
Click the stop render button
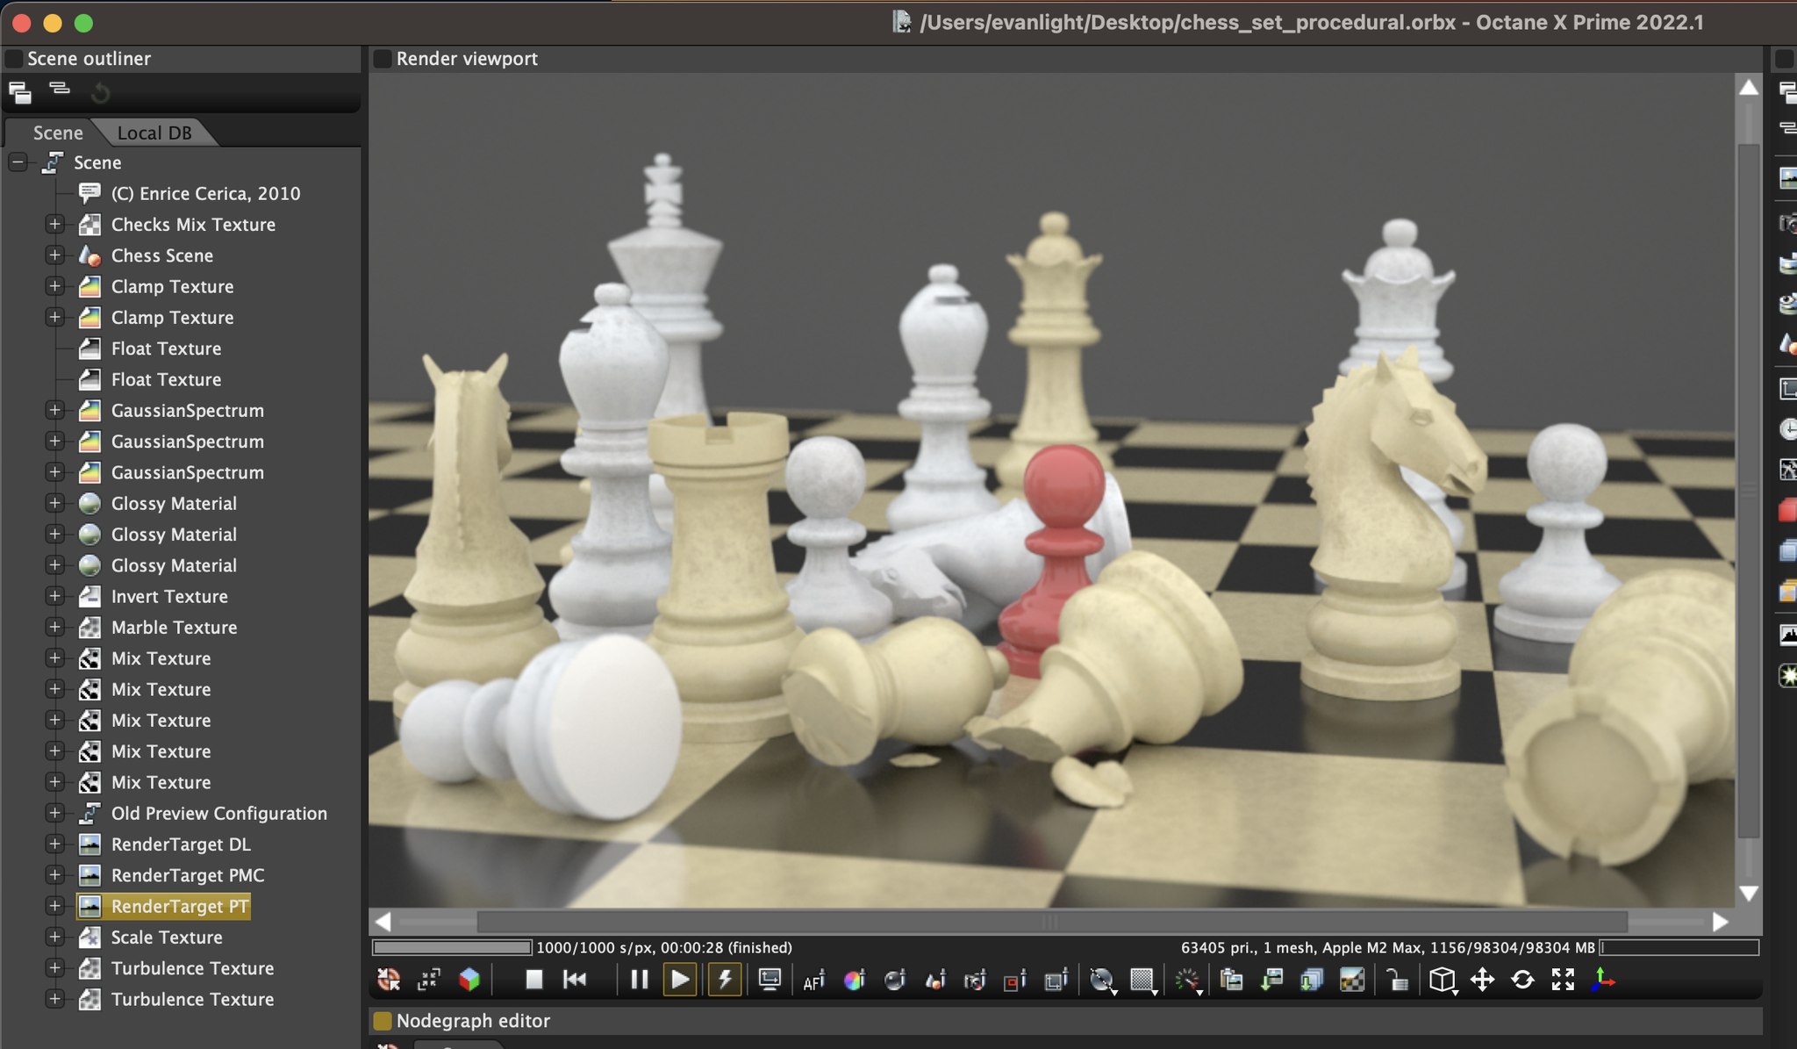(533, 980)
